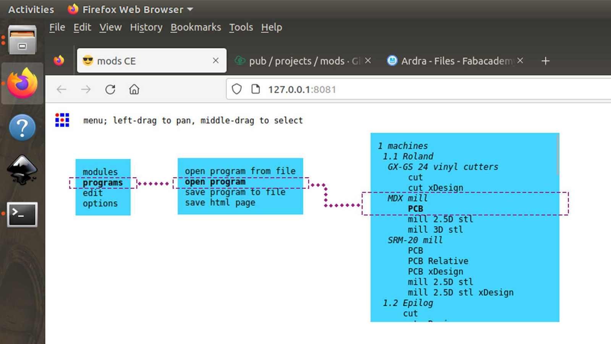Choose 'save html page'
Screen dimensions: 611x344
(x=220, y=203)
